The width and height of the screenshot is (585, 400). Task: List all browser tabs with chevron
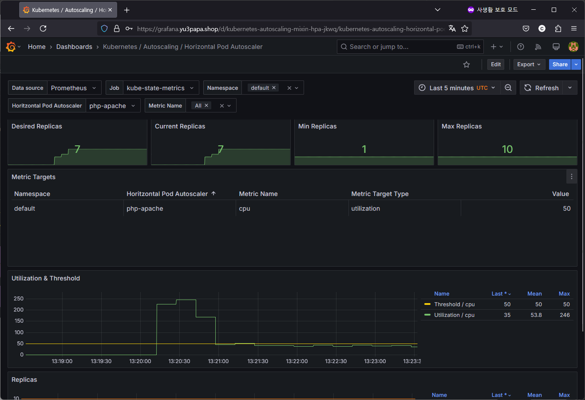click(x=438, y=10)
